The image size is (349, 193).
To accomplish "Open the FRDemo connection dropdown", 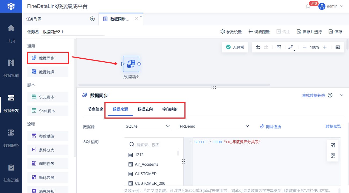I will click(x=214, y=126).
